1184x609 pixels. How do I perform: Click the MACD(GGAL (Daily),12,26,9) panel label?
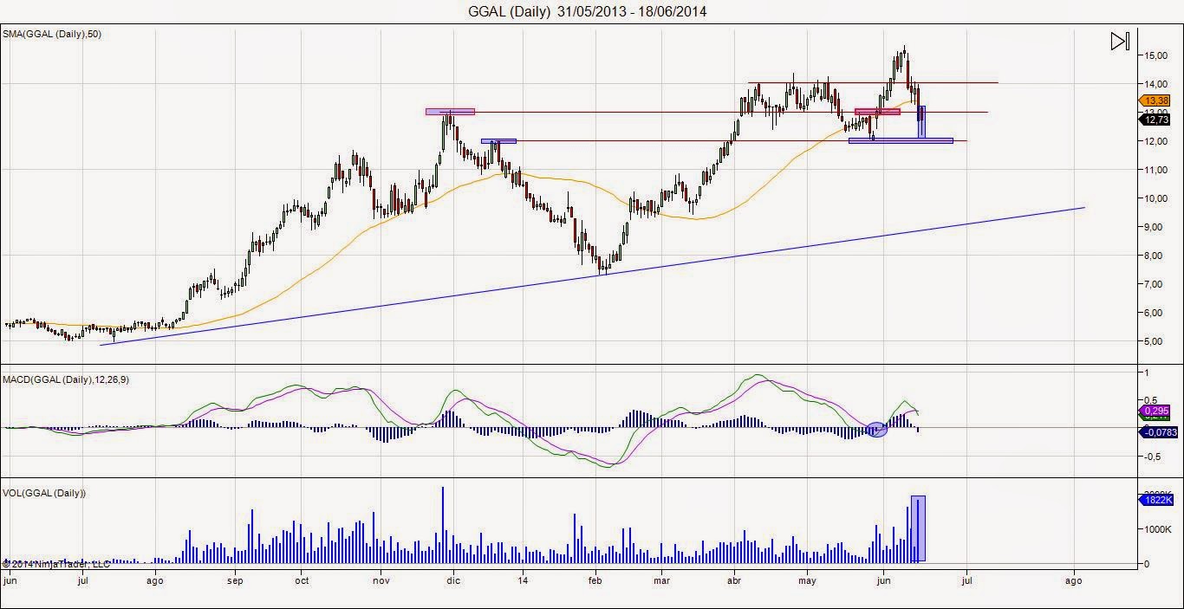67,379
